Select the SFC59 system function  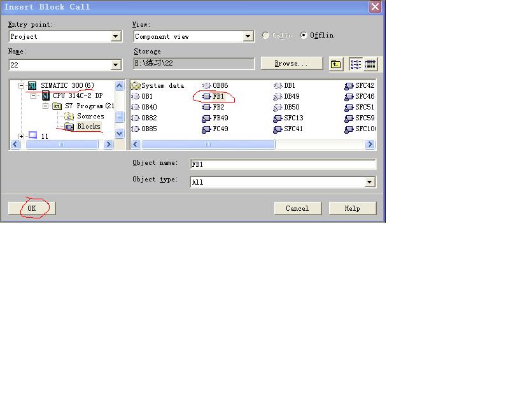pyautogui.click(x=360, y=118)
